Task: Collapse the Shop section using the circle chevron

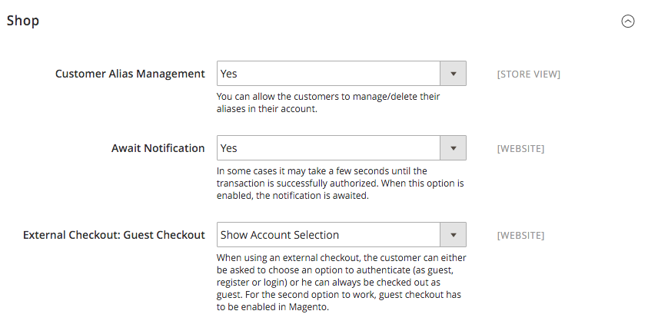Action: (628, 21)
